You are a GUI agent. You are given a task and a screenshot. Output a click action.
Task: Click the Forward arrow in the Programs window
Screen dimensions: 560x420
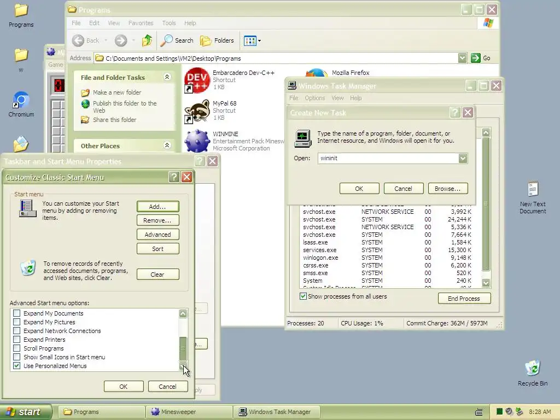pos(121,40)
